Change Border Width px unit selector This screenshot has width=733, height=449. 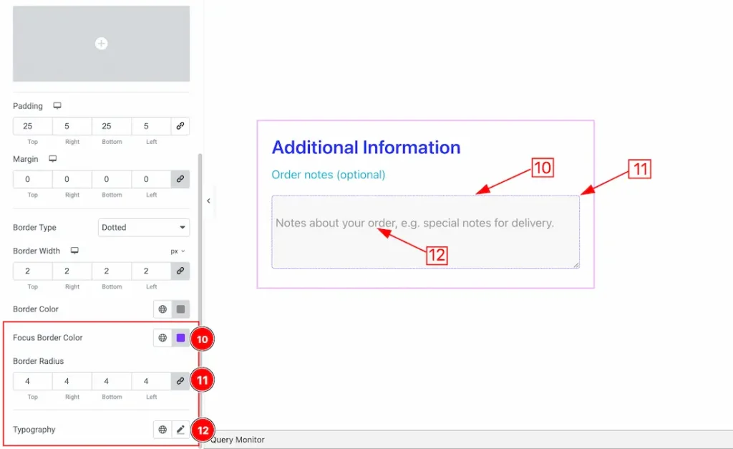(178, 251)
